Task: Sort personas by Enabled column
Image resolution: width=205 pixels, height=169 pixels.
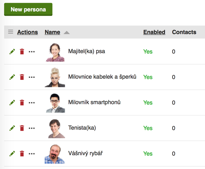Action: 154,32
